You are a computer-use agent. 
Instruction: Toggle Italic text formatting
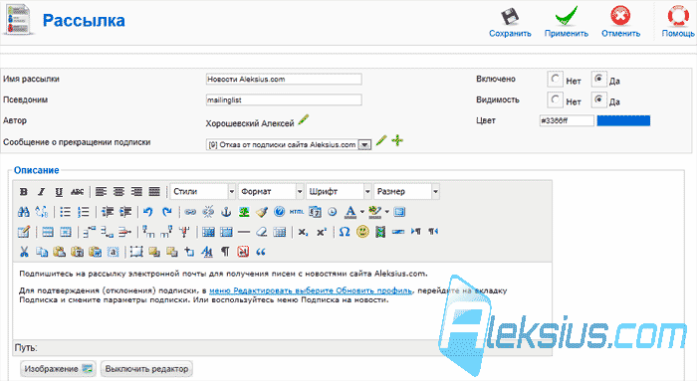pyautogui.click(x=42, y=192)
